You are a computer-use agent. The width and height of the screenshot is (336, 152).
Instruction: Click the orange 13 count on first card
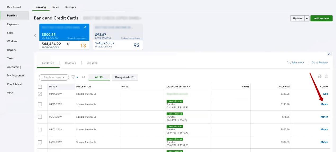(83, 45)
